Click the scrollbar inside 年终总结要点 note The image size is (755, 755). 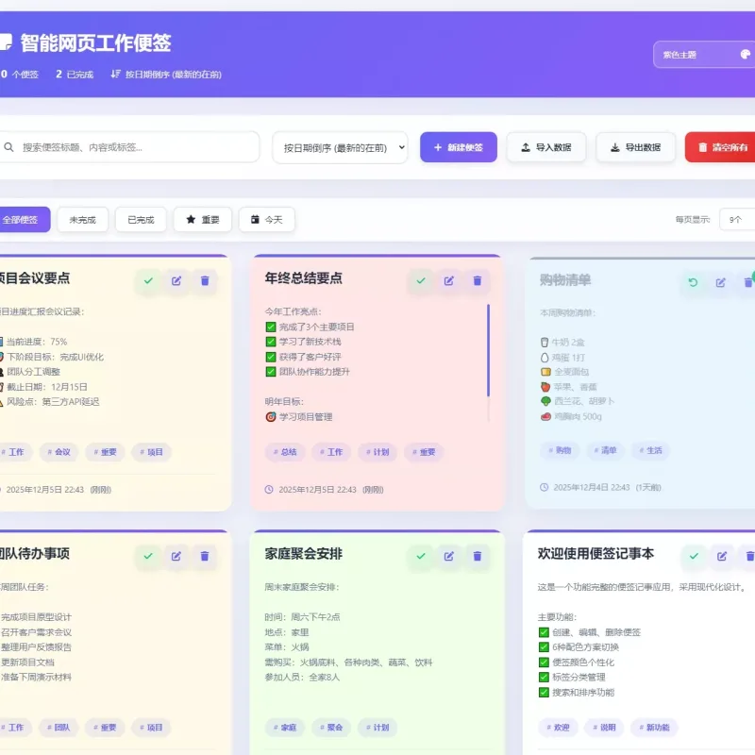coord(488,350)
